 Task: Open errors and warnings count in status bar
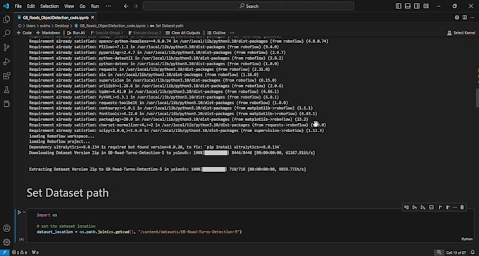click(19, 252)
